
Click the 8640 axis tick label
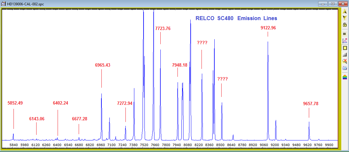[231, 145]
